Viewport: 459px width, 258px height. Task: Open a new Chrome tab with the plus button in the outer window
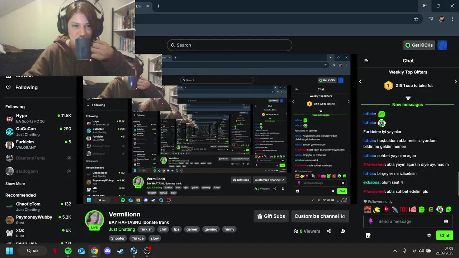pyautogui.click(x=158, y=6)
